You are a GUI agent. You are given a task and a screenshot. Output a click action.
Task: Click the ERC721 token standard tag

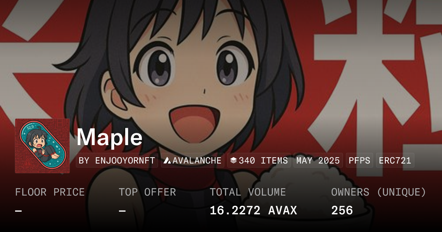(395, 161)
